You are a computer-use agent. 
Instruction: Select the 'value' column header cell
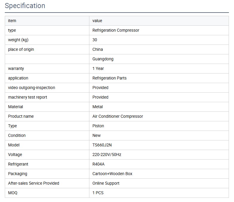coord(97,21)
